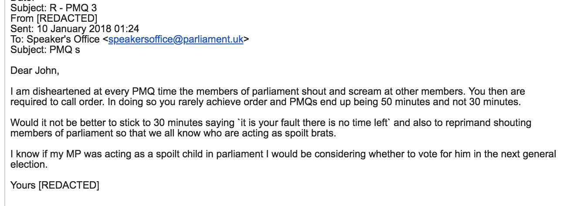Open the speakersoffice@parliament.uk email link

pyautogui.click(x=176, y=40)
